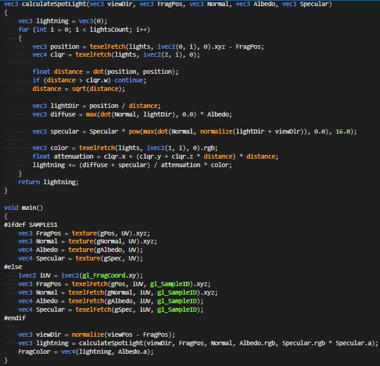Click 'Specular.a' in the calculateSpotLight call
This screenshot has height=366, width=380.
pos(353,343)
